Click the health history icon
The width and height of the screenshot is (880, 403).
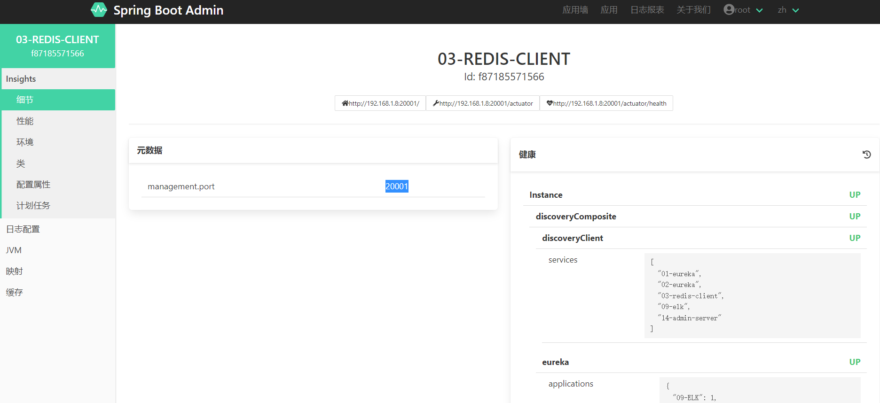click(x=867, y=155)
